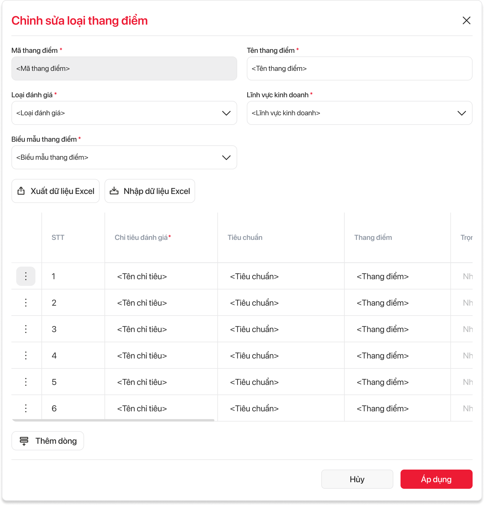
Task: Open row 1 three-dot options menu
Action: 26,276
